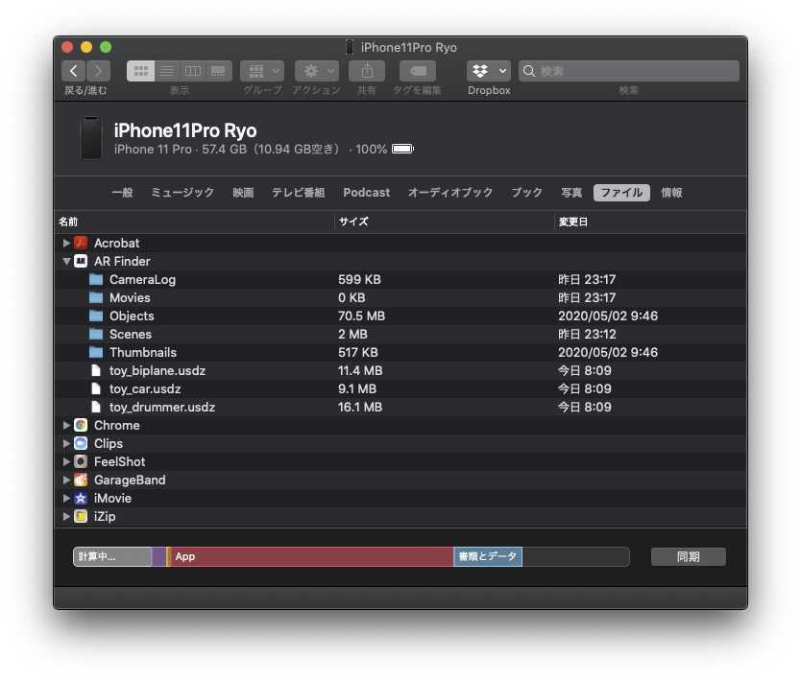The width and height of the screenshot is (801, 680).
Task: Click the iPhone device image in header
Action: 91,138
